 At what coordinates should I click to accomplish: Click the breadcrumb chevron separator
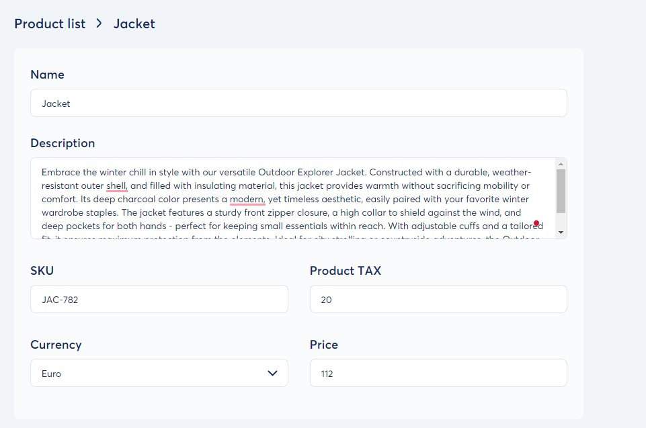pos(99,24)
